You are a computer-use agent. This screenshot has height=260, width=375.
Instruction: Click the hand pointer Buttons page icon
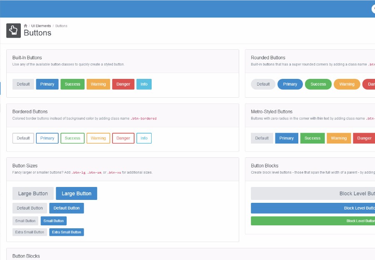tap(13, 30)
